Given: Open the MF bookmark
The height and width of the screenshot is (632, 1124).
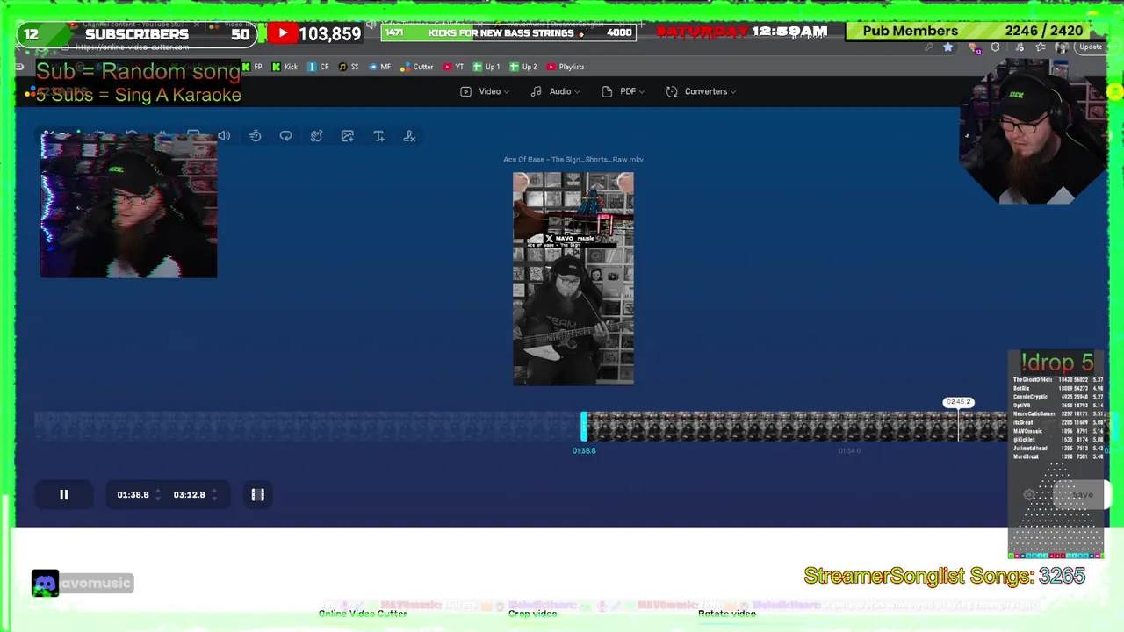Looking at the screenshot, I should coord(379,67).
